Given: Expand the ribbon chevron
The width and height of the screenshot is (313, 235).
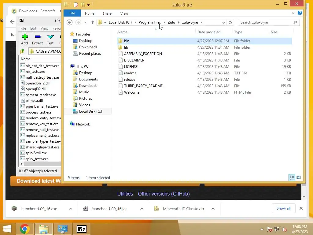Looking at the screenshot, I should pyautogui.click(x=293, y=13).
